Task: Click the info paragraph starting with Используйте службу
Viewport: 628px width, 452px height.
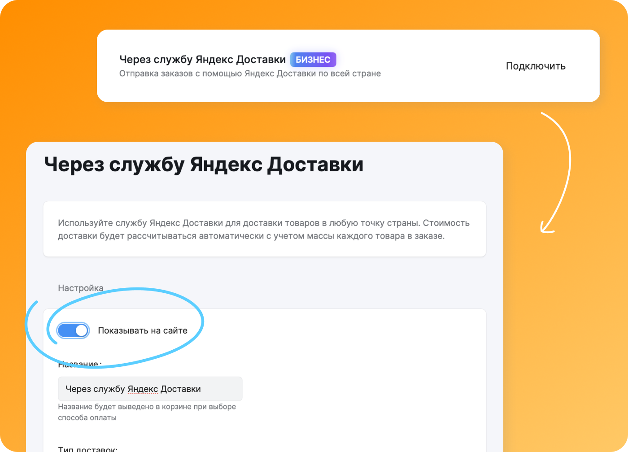Action: pyautogui.click(x=264, y=223)
